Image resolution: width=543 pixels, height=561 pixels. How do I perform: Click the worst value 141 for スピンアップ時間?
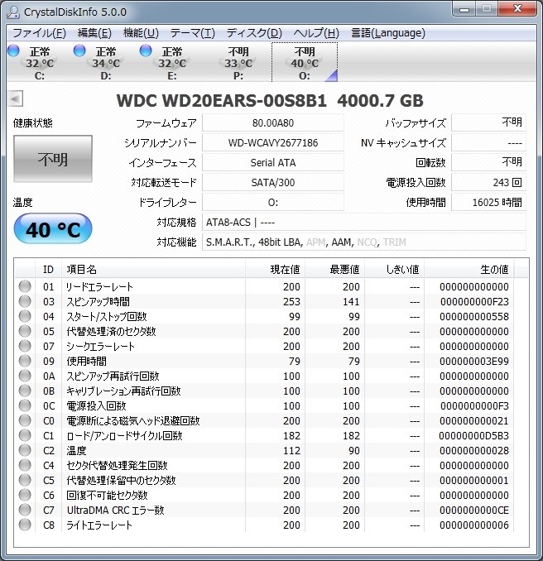351,302
